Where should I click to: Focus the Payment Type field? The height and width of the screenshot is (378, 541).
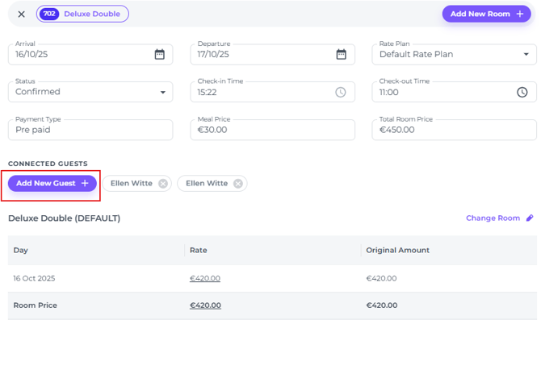click(90, 130)
